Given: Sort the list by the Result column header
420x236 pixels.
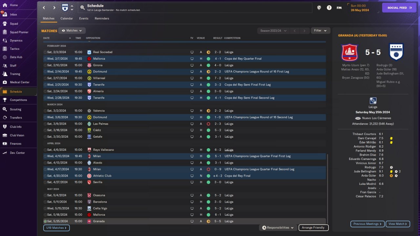Looking at the screenshot, I should pos(218,38).
